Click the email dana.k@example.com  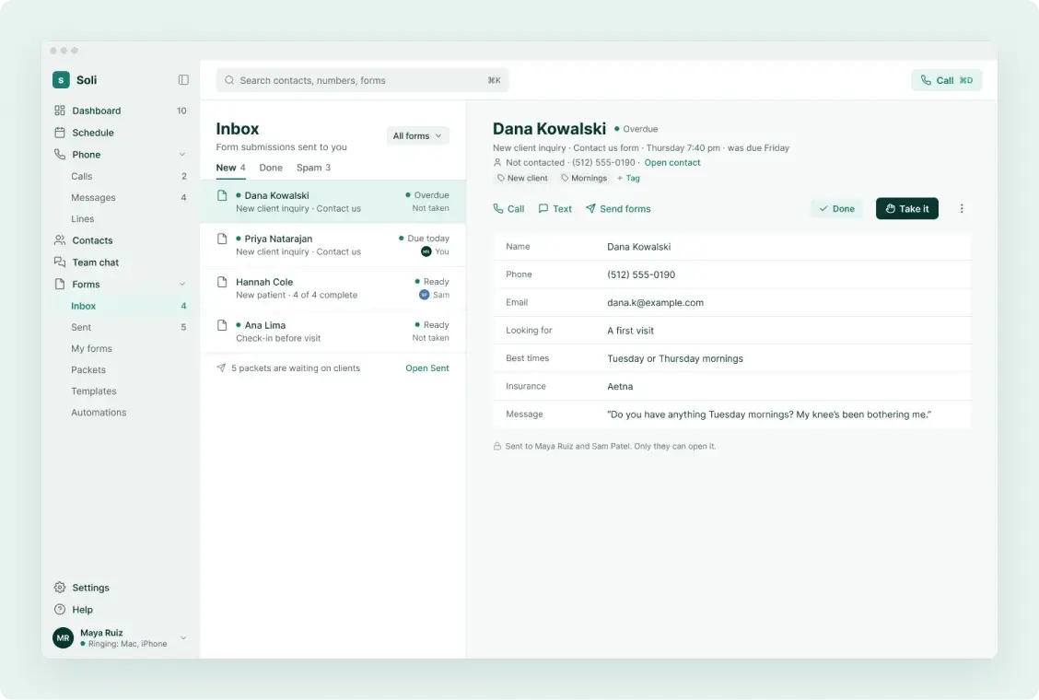tap(655, 302)
